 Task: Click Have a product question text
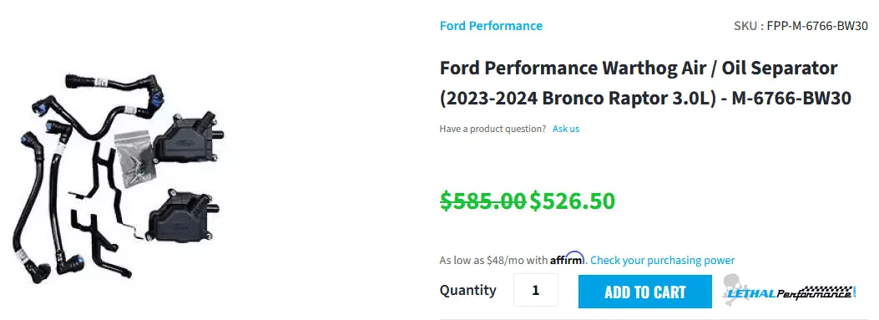pos(493,129)
